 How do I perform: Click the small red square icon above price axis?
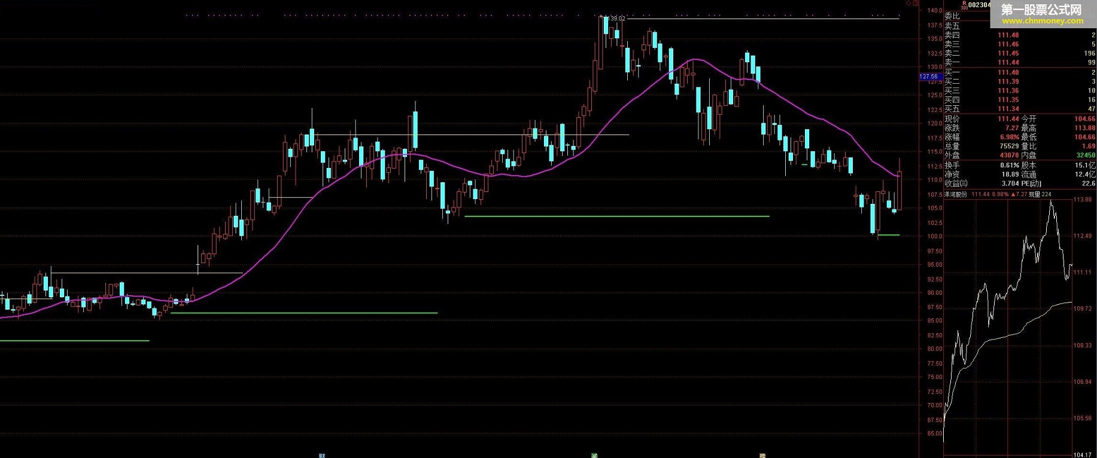pyautogui.click(x=915, y=3)
